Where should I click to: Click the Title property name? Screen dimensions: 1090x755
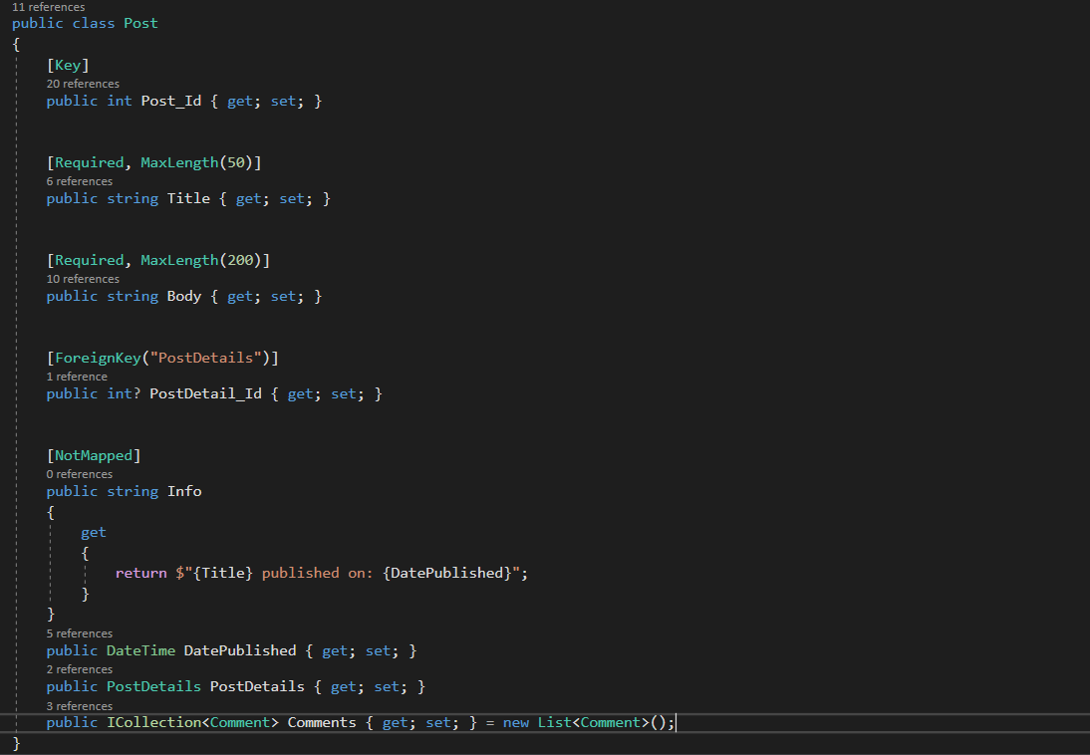click(188, 199)
